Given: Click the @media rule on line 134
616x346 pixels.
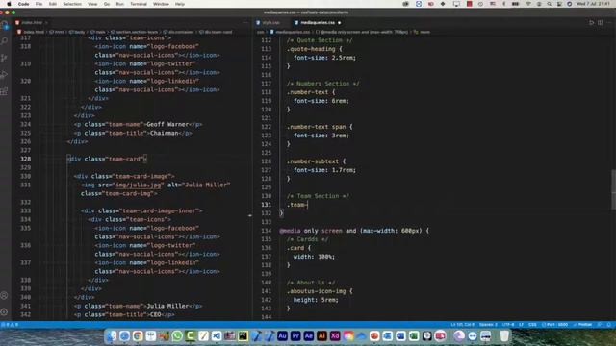Looking at the screenshot, I should point(354,231).
